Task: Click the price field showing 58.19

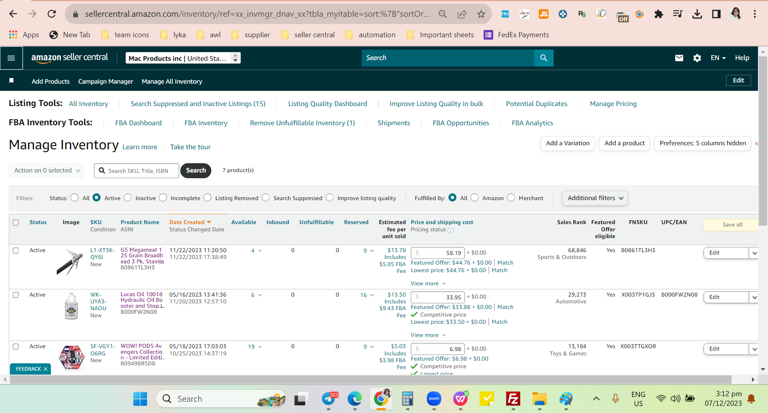Action: point(438,253)
